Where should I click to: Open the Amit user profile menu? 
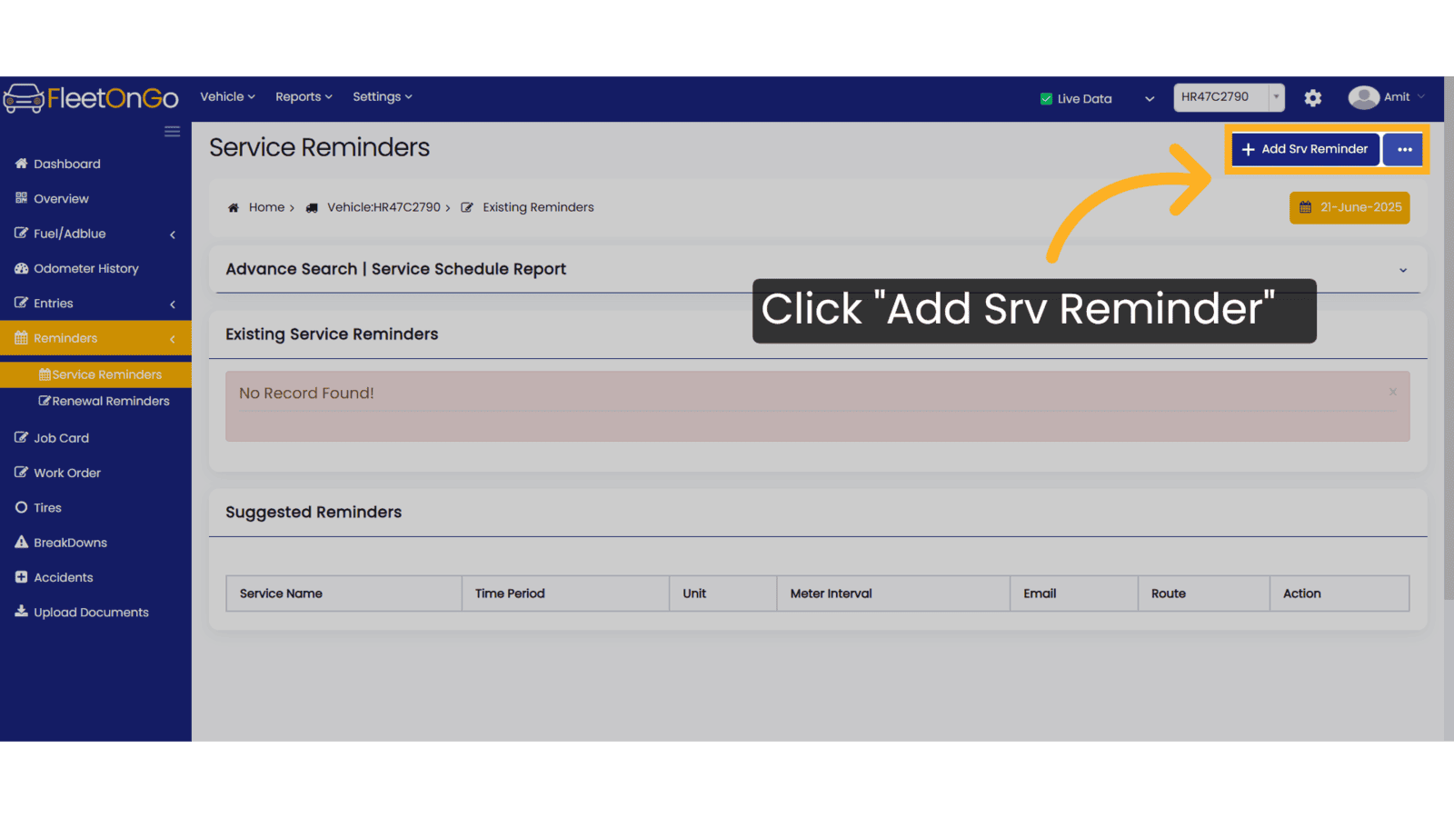pyautogui.click(x=1387, y=97)
